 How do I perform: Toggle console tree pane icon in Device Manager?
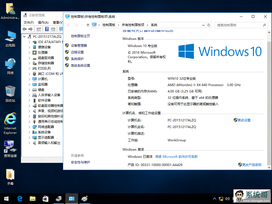[x=39, y=29]
